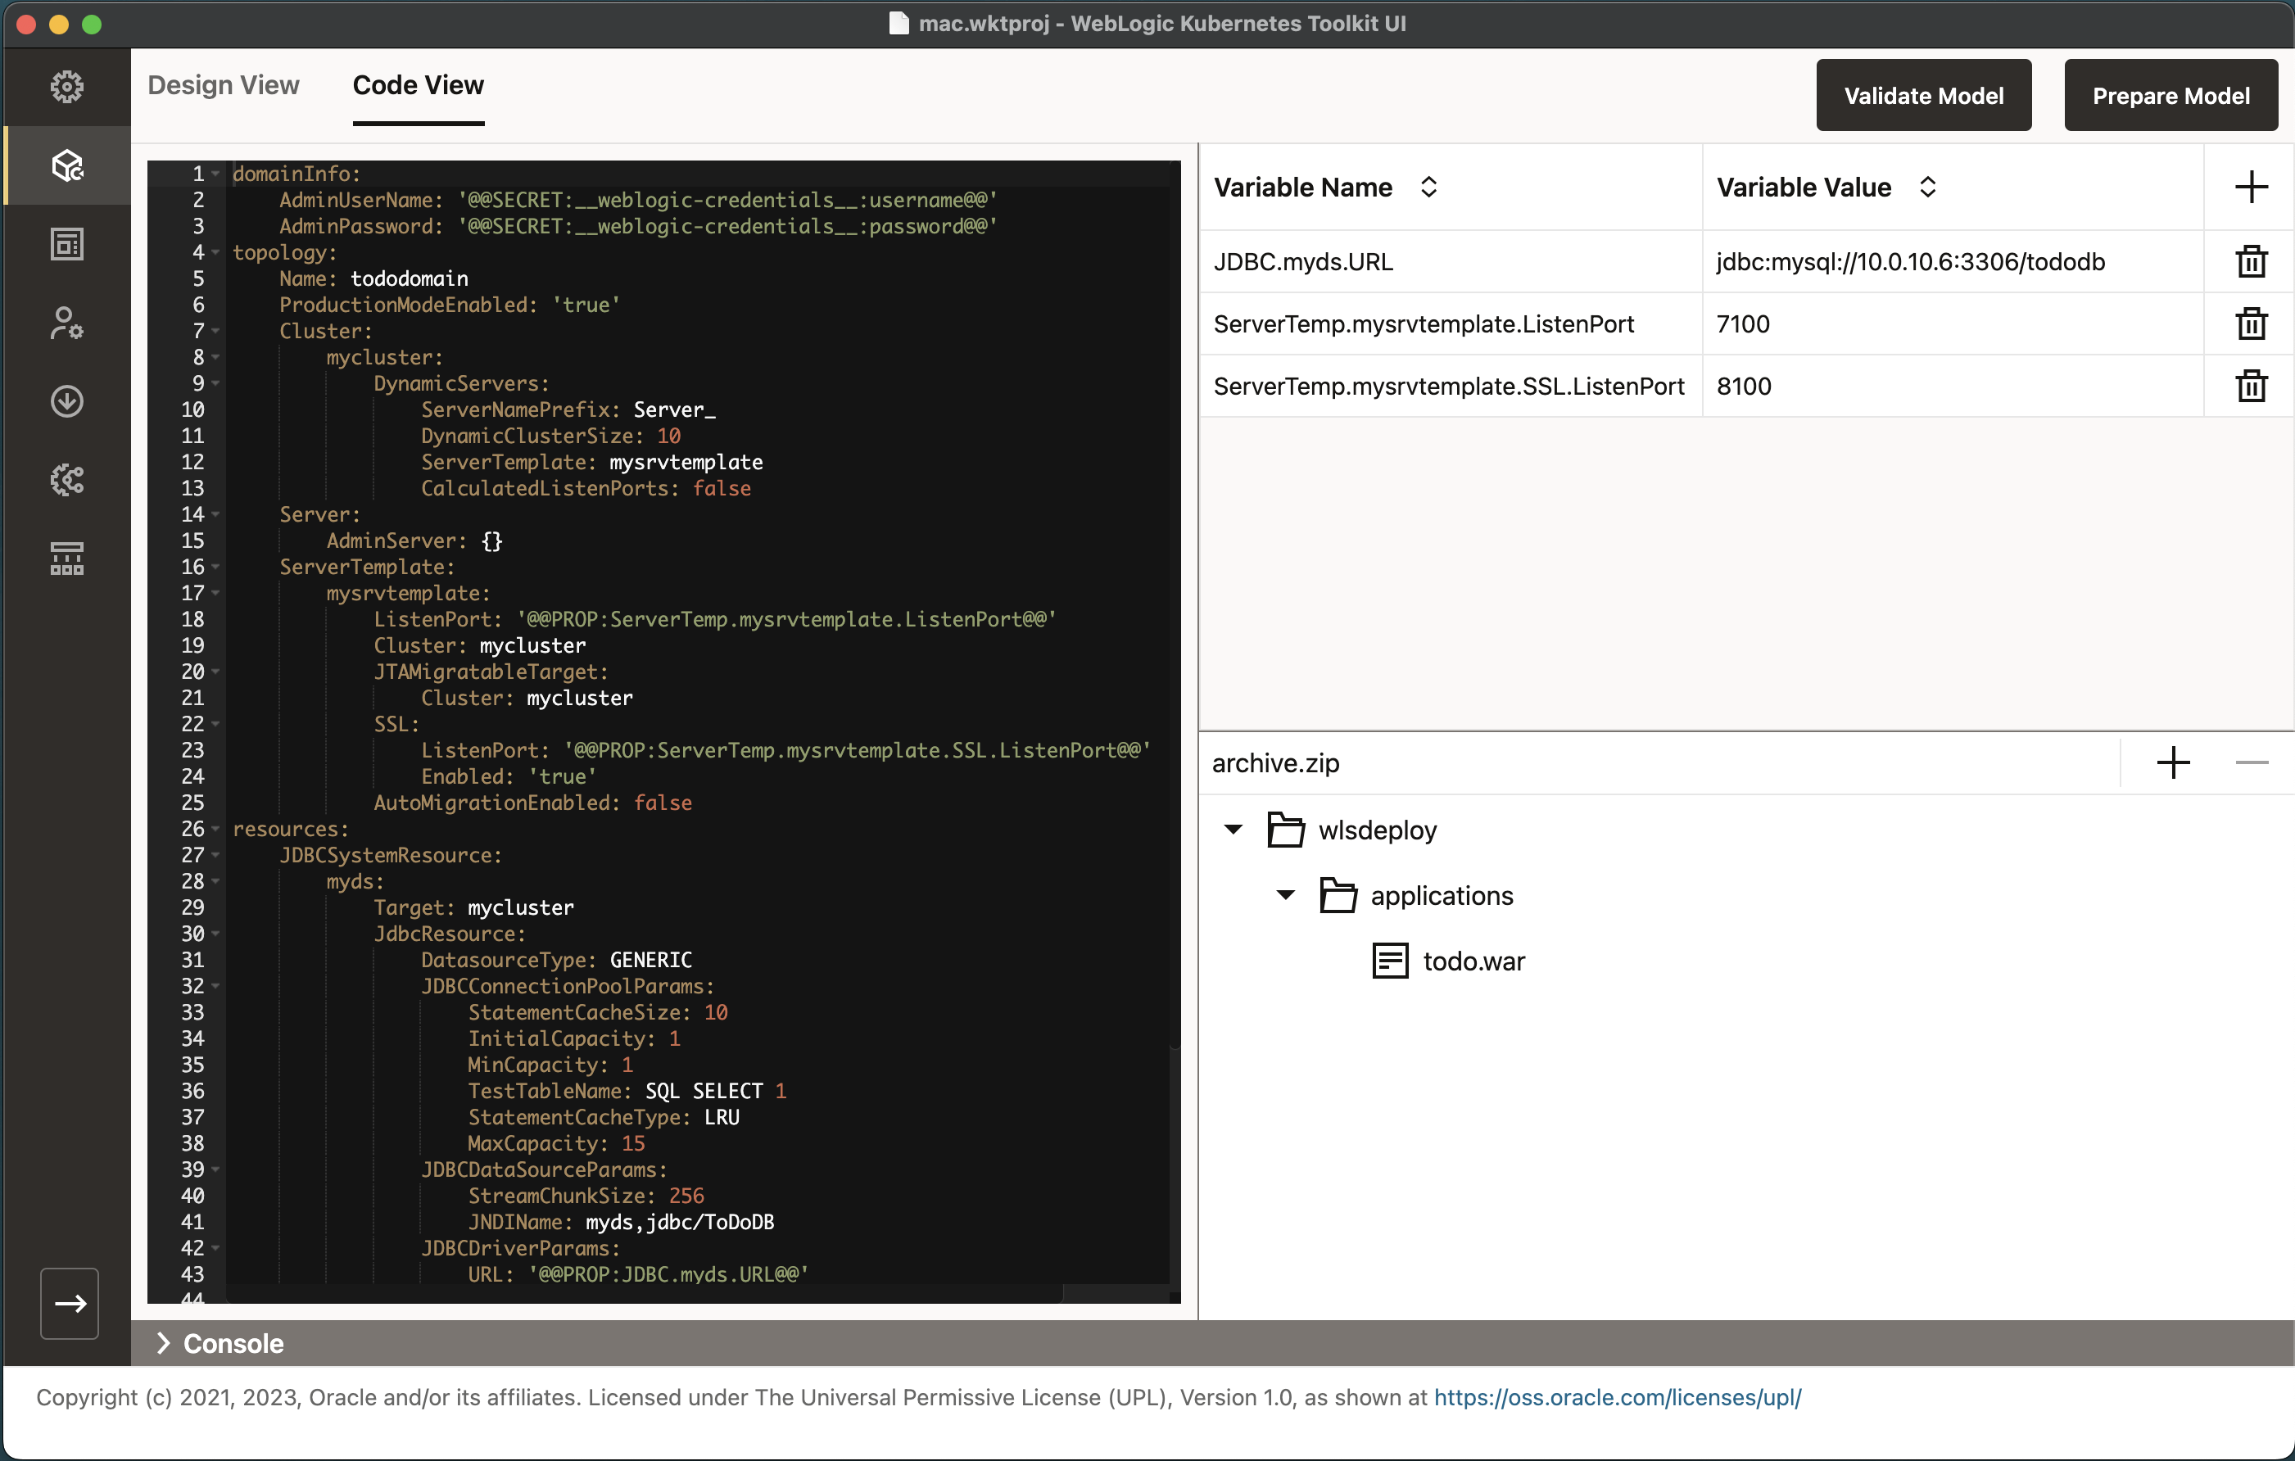Fold the ServerTemplate block at line 16
The image size is (2295, 1461).
click(215, 567)
